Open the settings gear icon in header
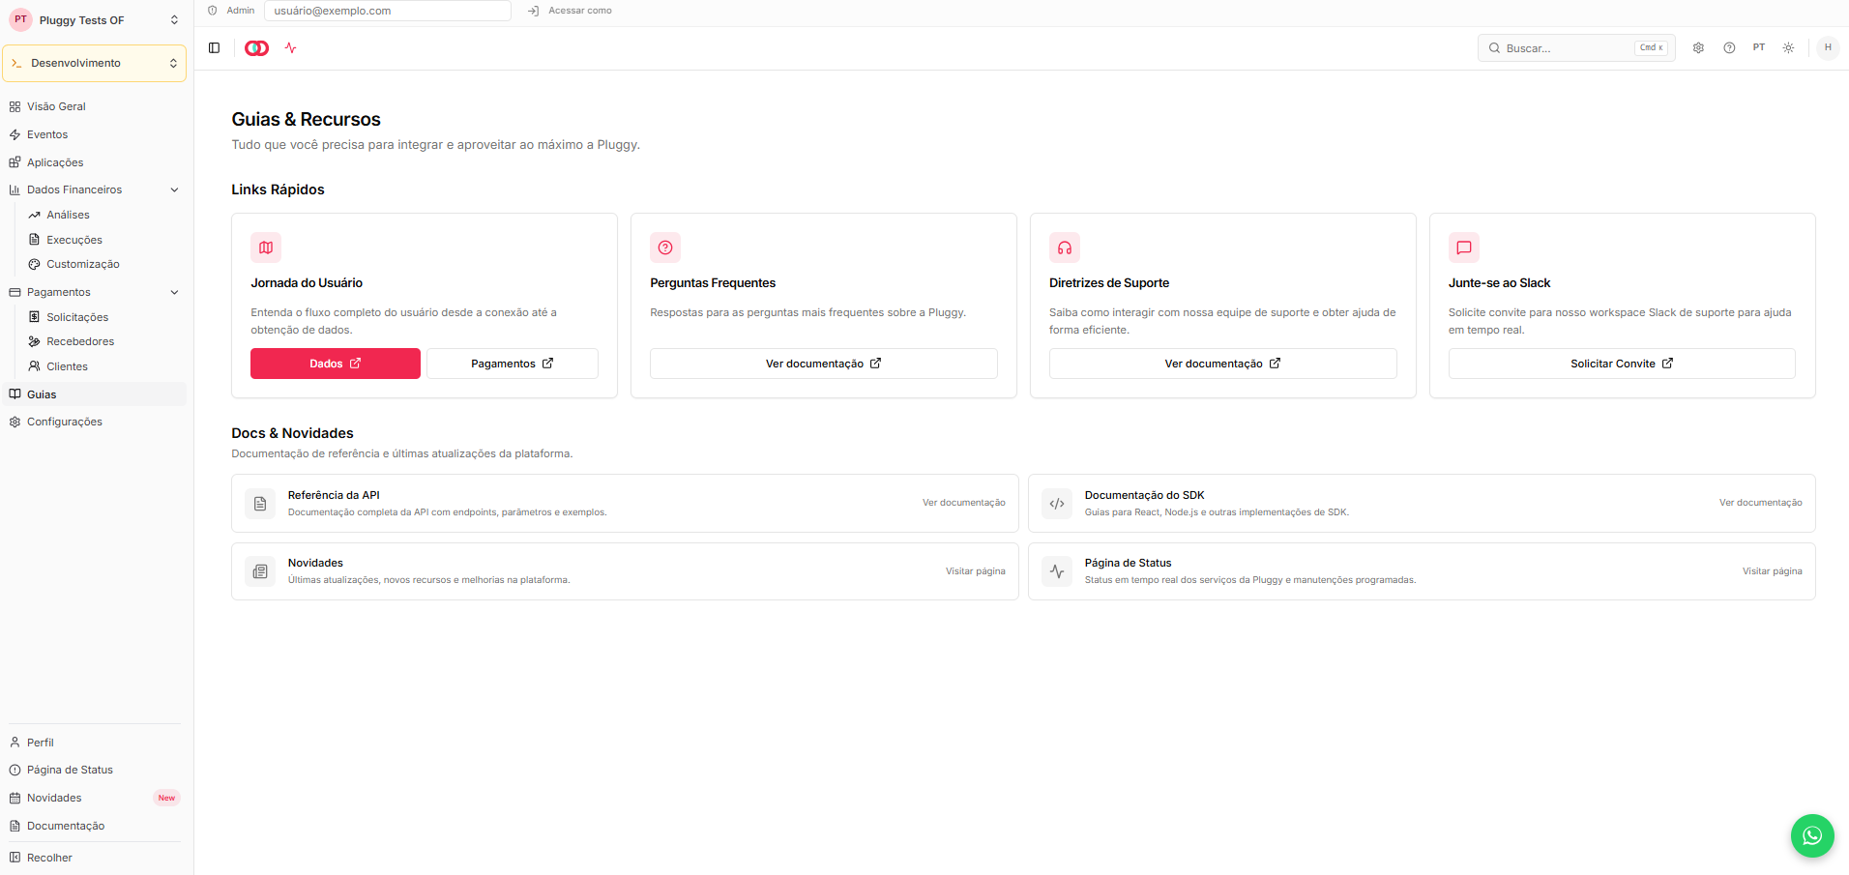Image resolution: width=1849 pixels, height=875 pixels. coord(1698,47)
